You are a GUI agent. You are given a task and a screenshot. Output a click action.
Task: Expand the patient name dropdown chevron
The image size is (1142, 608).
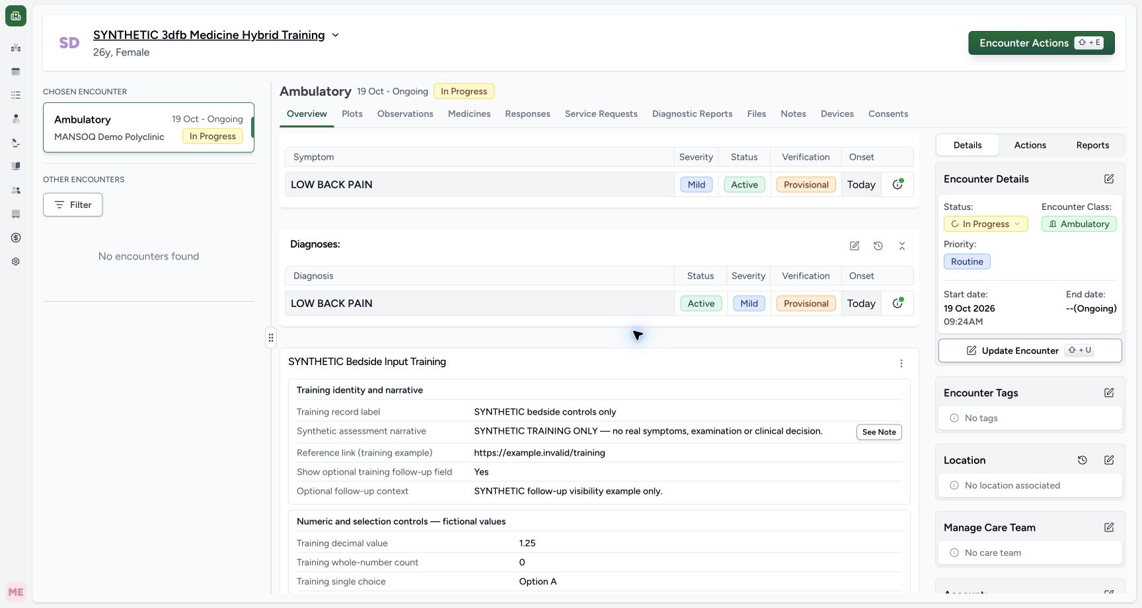335,35
